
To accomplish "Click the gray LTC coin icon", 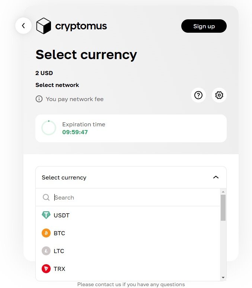I will (46, 251).
